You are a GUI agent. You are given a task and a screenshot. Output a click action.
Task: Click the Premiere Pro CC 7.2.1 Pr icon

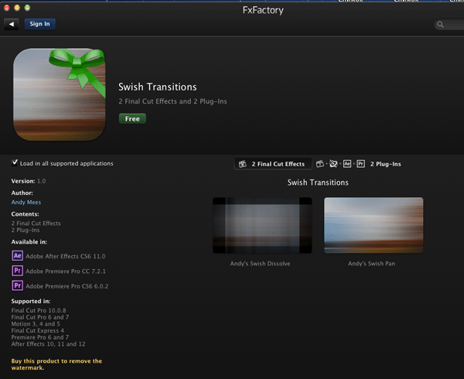coord(18,271)
